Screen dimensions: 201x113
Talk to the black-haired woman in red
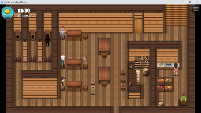pos(176,69)
